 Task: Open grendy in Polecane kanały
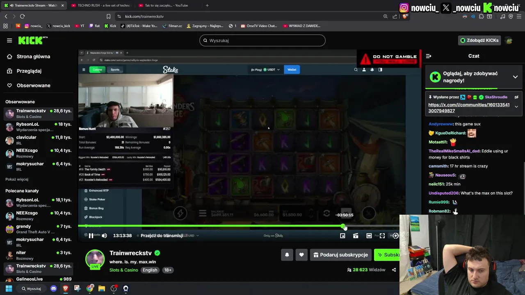coord(39,229)
